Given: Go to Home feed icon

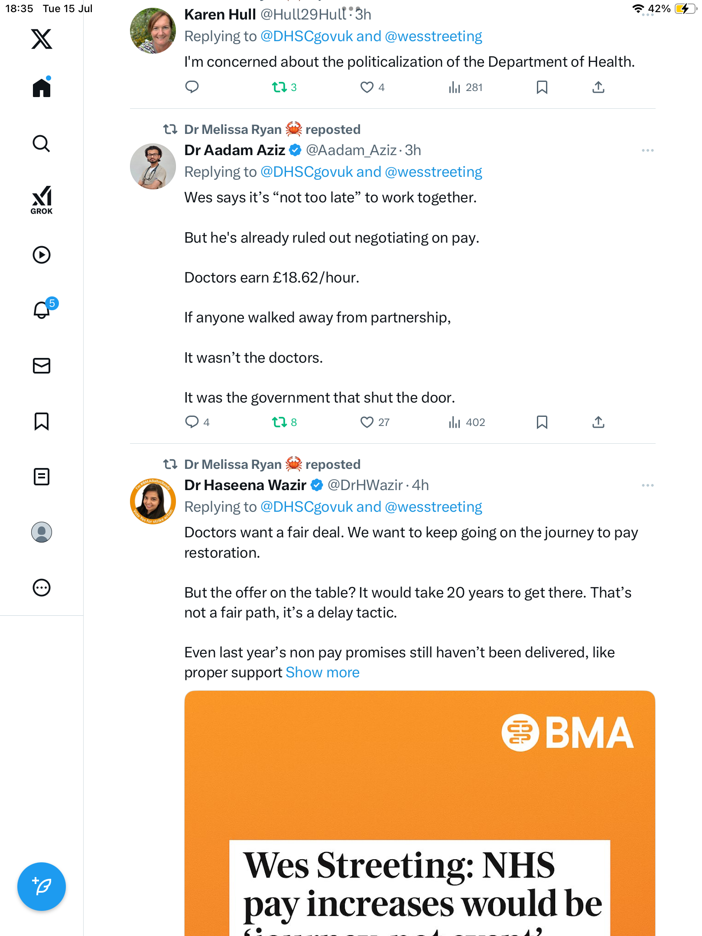Looking at the screenshot, I should (x=42, y=87).
